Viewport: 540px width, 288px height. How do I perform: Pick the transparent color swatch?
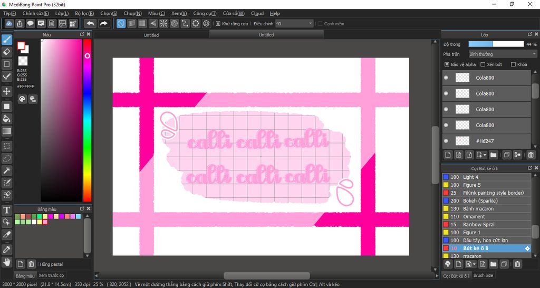tap(23, 61)
